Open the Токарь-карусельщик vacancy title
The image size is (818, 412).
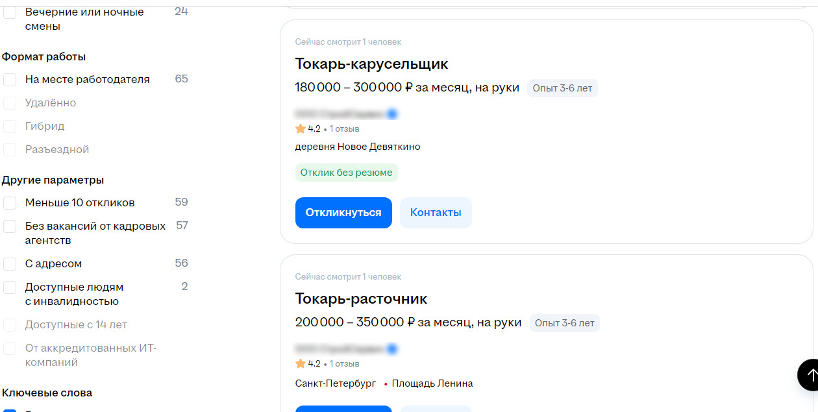coord(371,64)
